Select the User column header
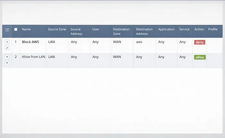This screenshot has width=225, height=138. pos(96,29)
